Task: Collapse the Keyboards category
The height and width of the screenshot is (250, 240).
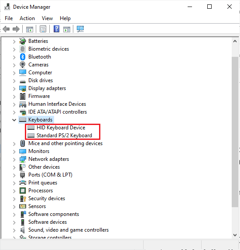Action: pyautogui.click(x=14, y=120)
